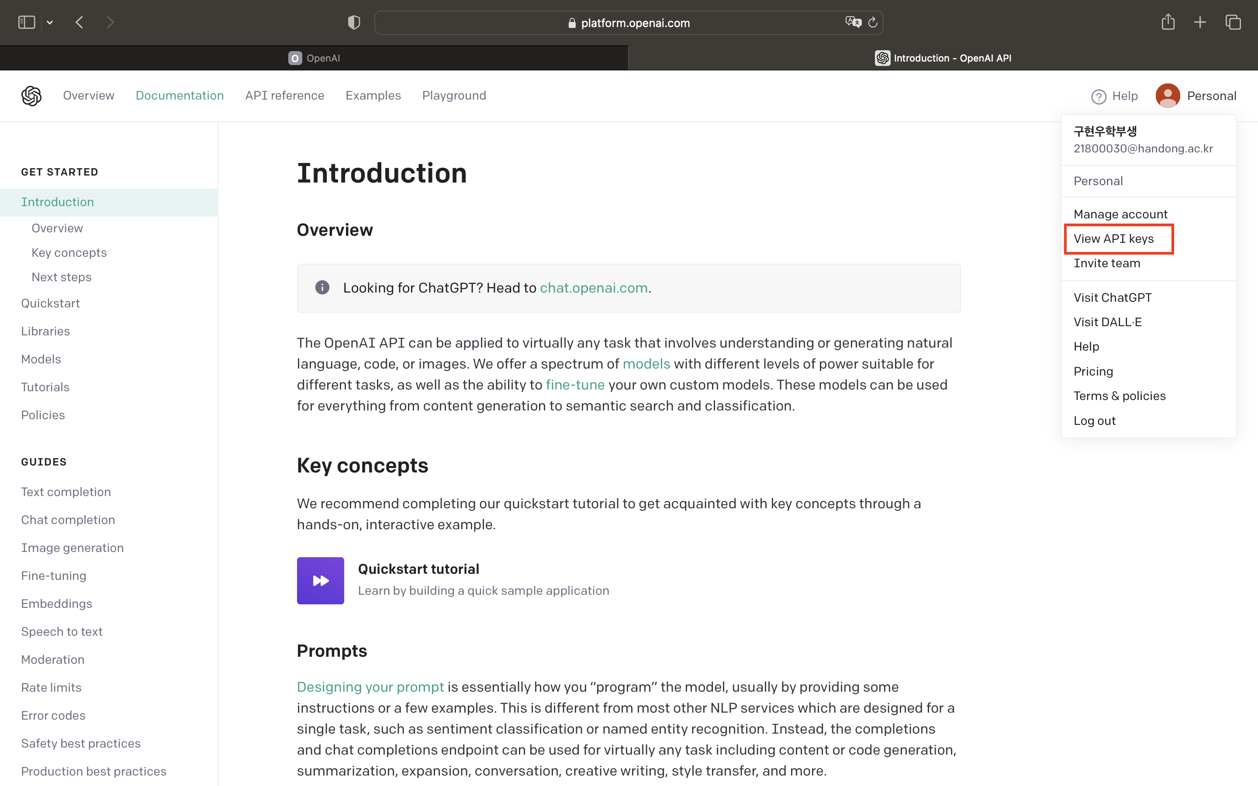This screenshot has width=1258, height=786.
Task: Choose Log out from the account menu
Action: (x=1094, y=421)
